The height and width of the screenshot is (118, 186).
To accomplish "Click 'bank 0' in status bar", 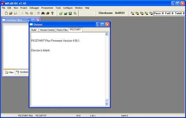I will pos(125,116).
